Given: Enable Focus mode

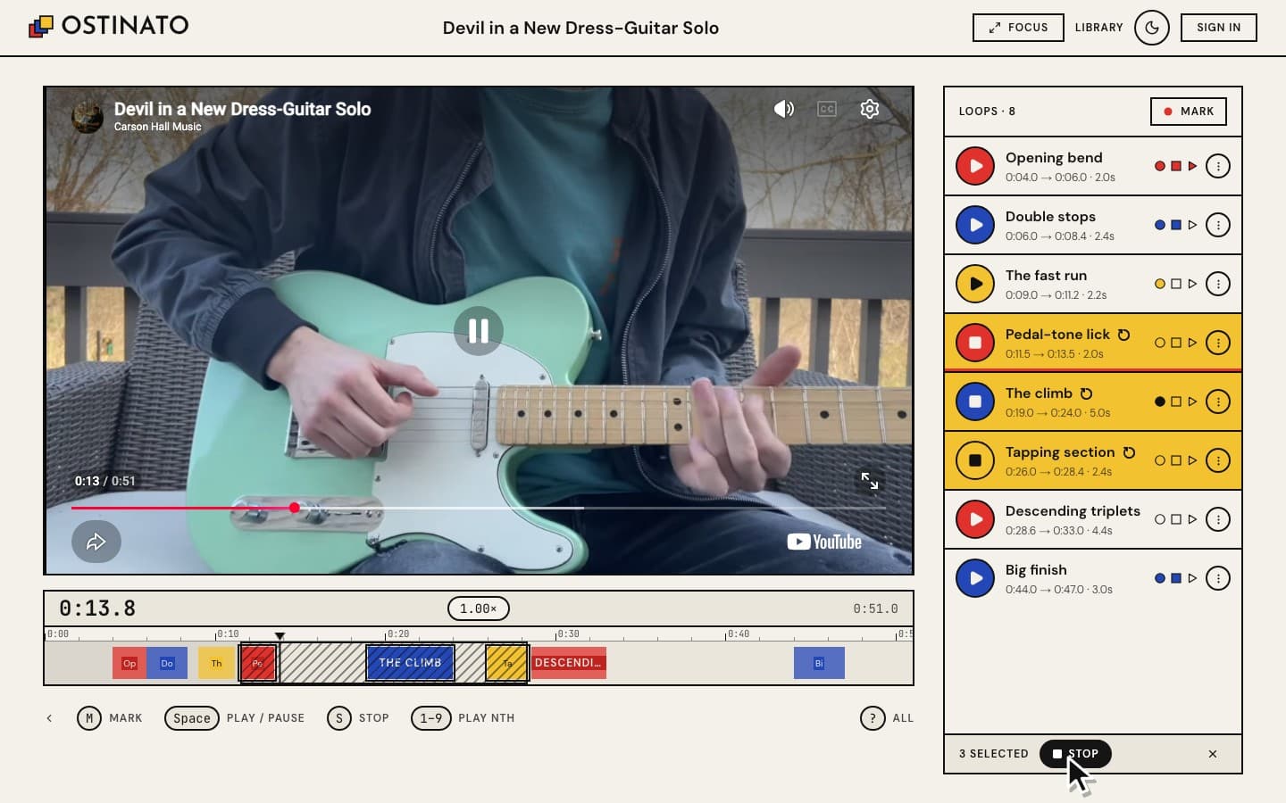Looking at the screenshot, I should click(1018, 28).
